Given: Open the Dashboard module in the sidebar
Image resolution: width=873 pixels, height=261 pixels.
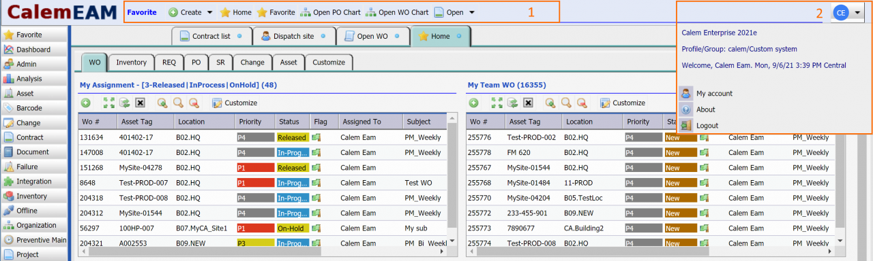Looking at the screenshot, I should point(34,50).
